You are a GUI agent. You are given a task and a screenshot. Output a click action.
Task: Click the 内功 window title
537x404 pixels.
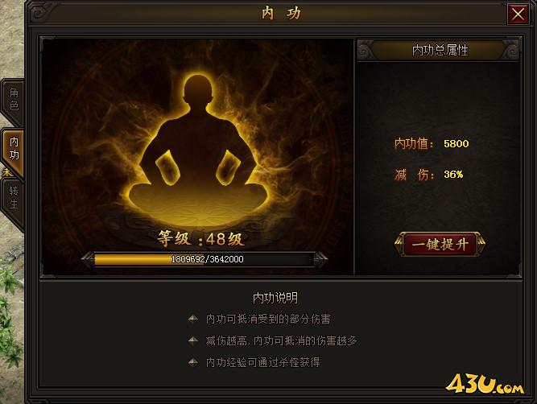coord(281,14)
